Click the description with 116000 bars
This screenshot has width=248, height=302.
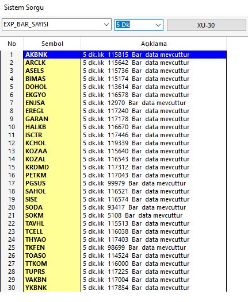click(x=136, y=264)
